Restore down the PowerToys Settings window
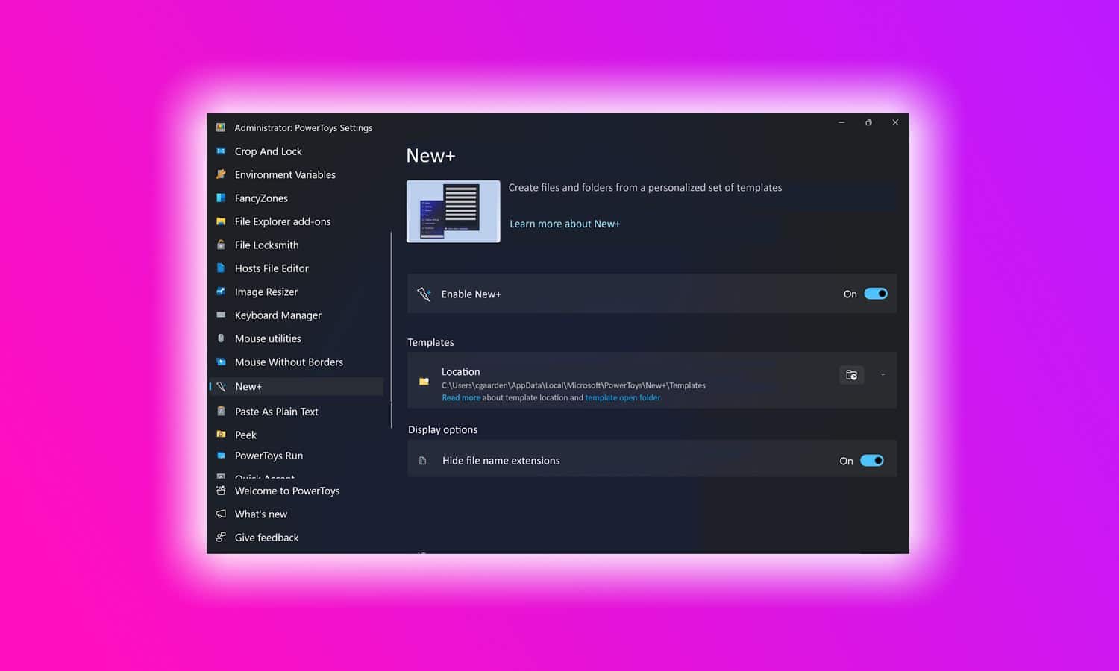Screen dimensions: 1119x671 click(868, 122)
